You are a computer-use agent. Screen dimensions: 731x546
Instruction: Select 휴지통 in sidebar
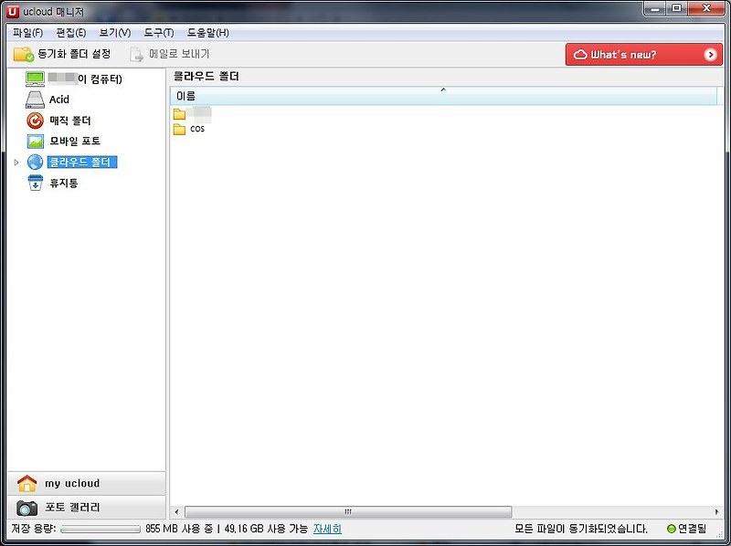click(64, 184)
